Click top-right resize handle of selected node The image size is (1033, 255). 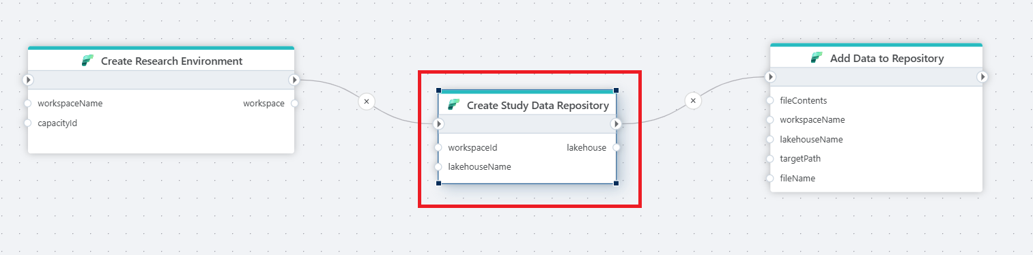[x=616, y=90]
